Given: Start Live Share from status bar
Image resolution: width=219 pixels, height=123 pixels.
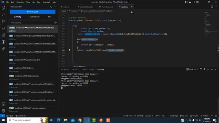Looking at the screenshot, I should point(21,116).
